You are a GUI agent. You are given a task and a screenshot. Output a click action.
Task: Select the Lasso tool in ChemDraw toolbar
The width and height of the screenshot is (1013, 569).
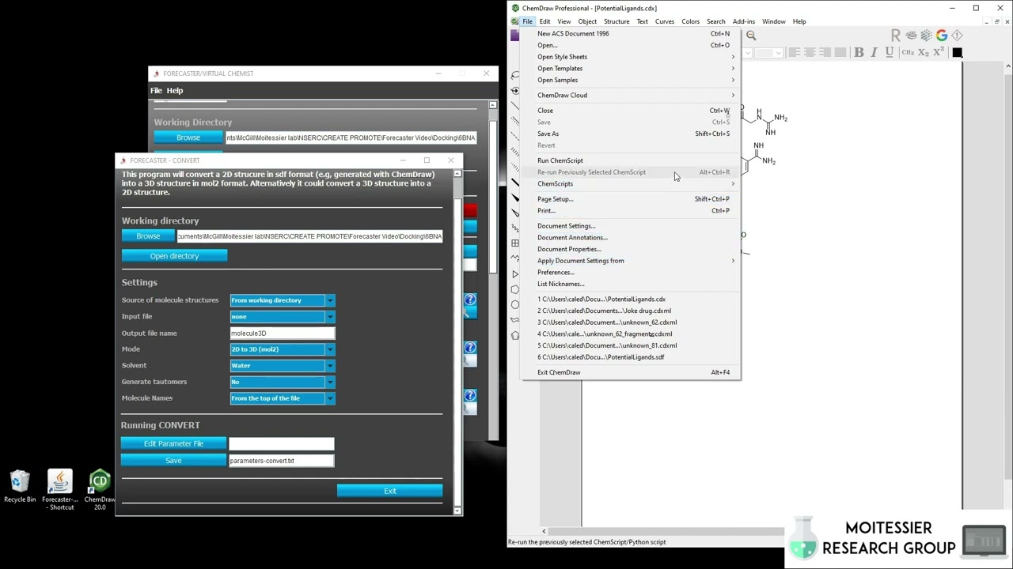coord(515,76)
